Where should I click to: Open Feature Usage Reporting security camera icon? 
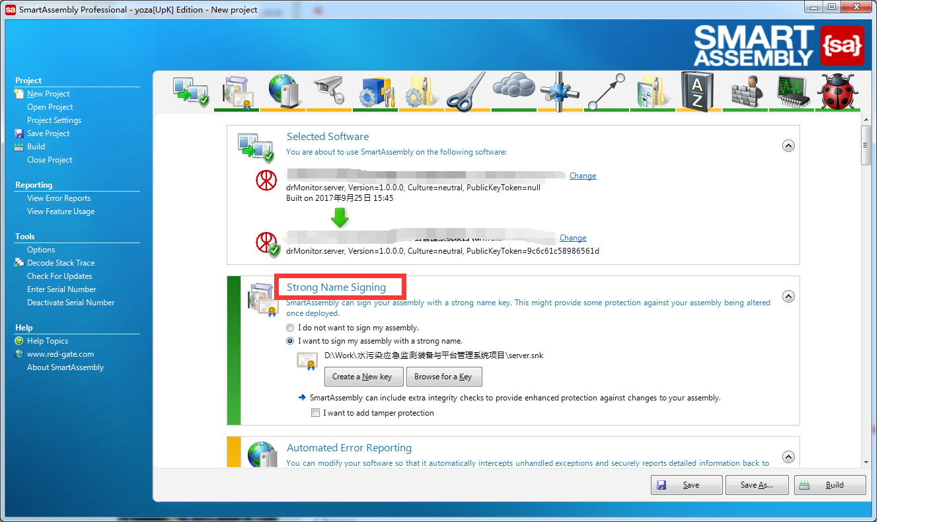[329, 91]
